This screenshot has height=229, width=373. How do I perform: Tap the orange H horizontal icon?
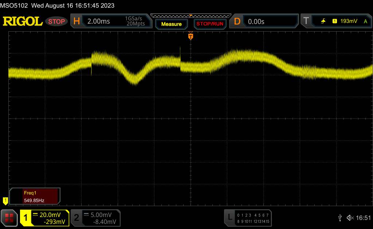point(76,21)
